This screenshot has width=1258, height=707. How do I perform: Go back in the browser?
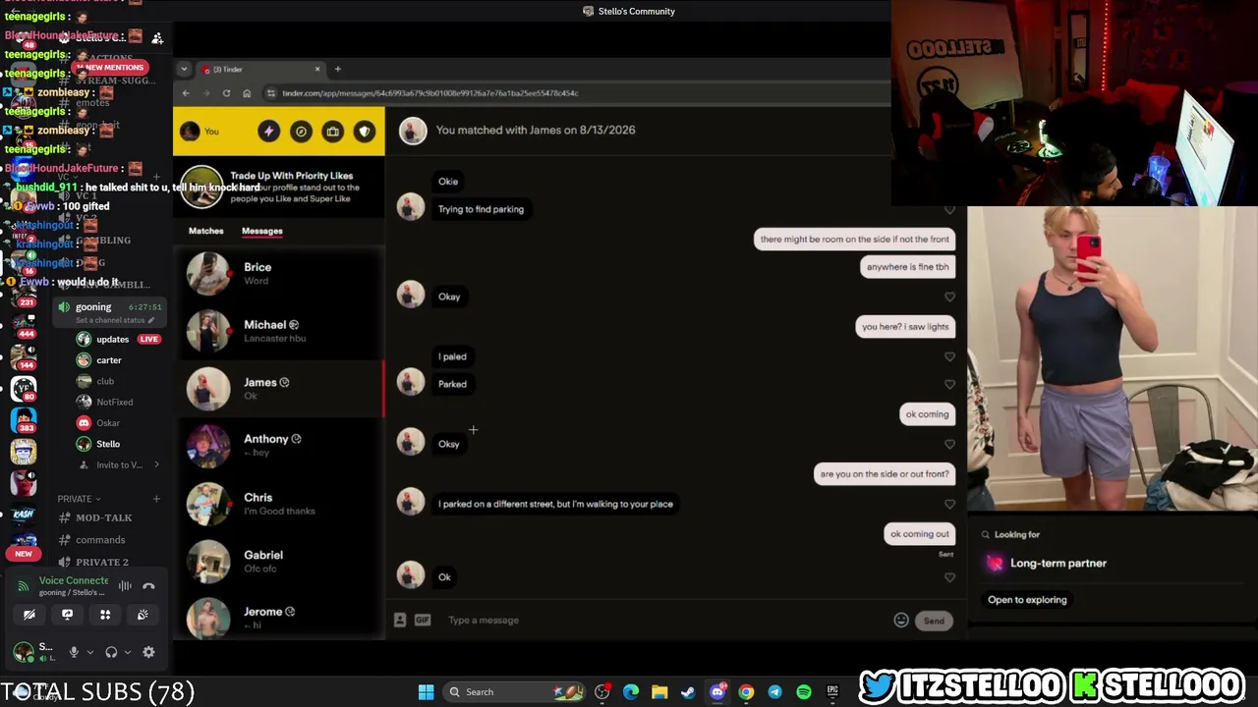pyautogui.click(x=186, y=93)
